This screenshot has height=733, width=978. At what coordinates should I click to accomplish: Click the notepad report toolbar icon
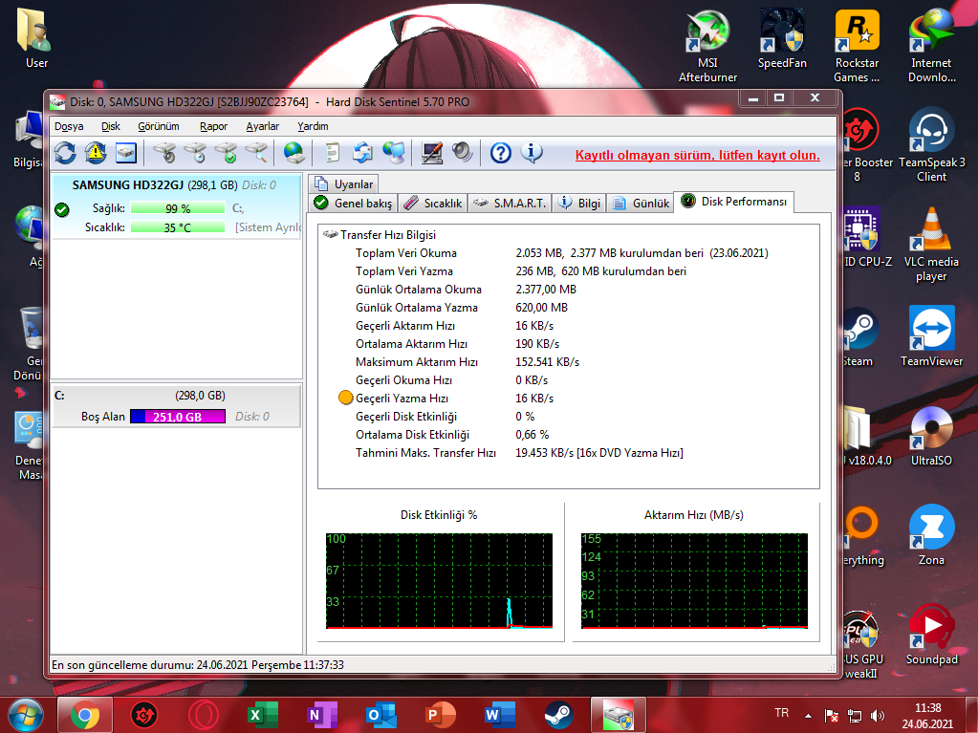(333, 153)
